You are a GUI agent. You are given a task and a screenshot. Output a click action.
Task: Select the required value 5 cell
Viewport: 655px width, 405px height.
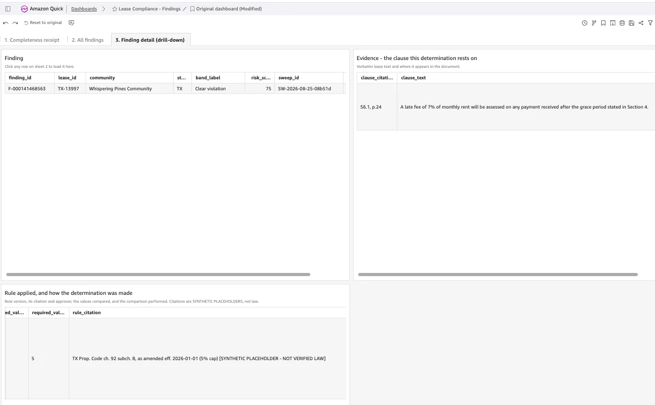pyautogui.click(x=48, y=359)
